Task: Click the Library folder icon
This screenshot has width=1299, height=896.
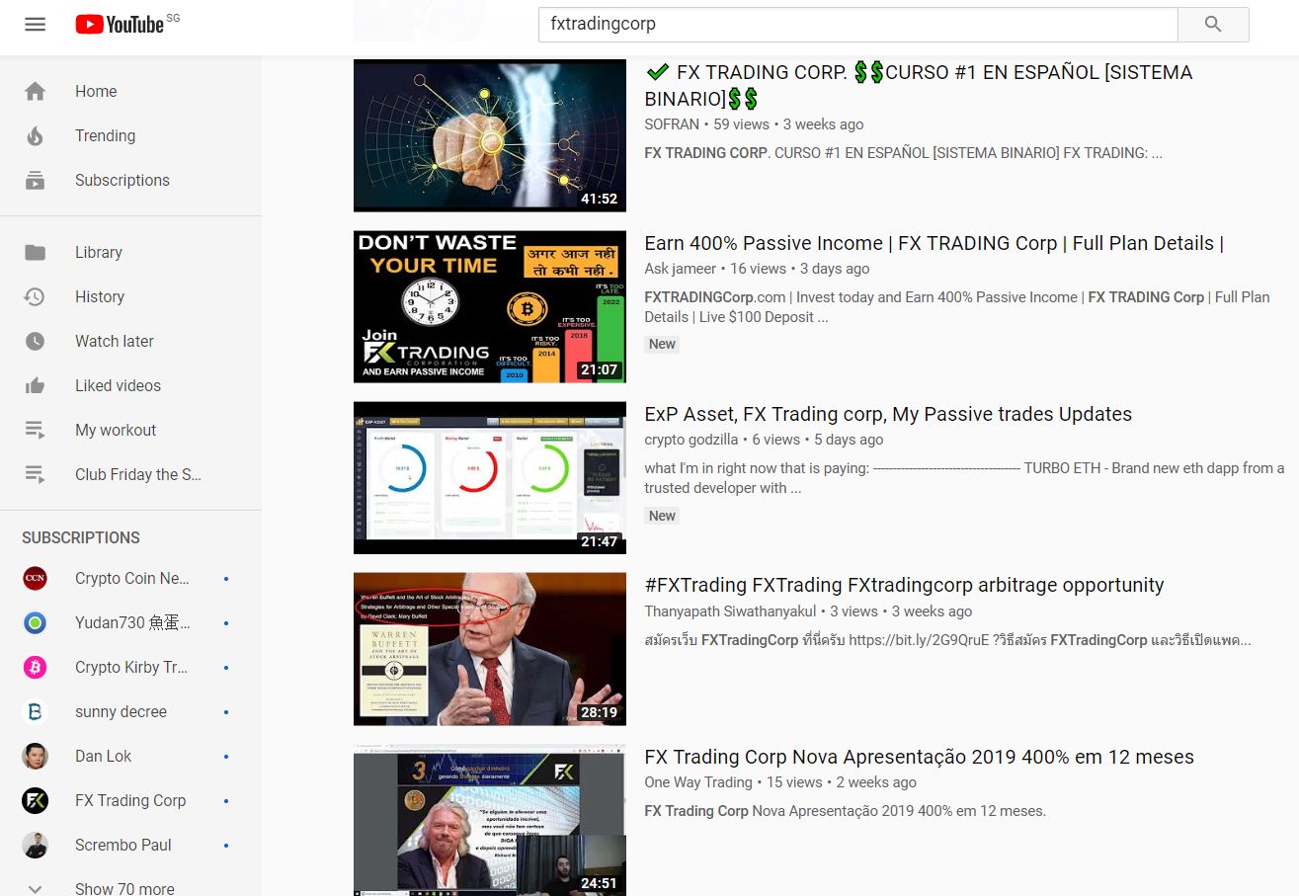Action: [x=36, y=252]
